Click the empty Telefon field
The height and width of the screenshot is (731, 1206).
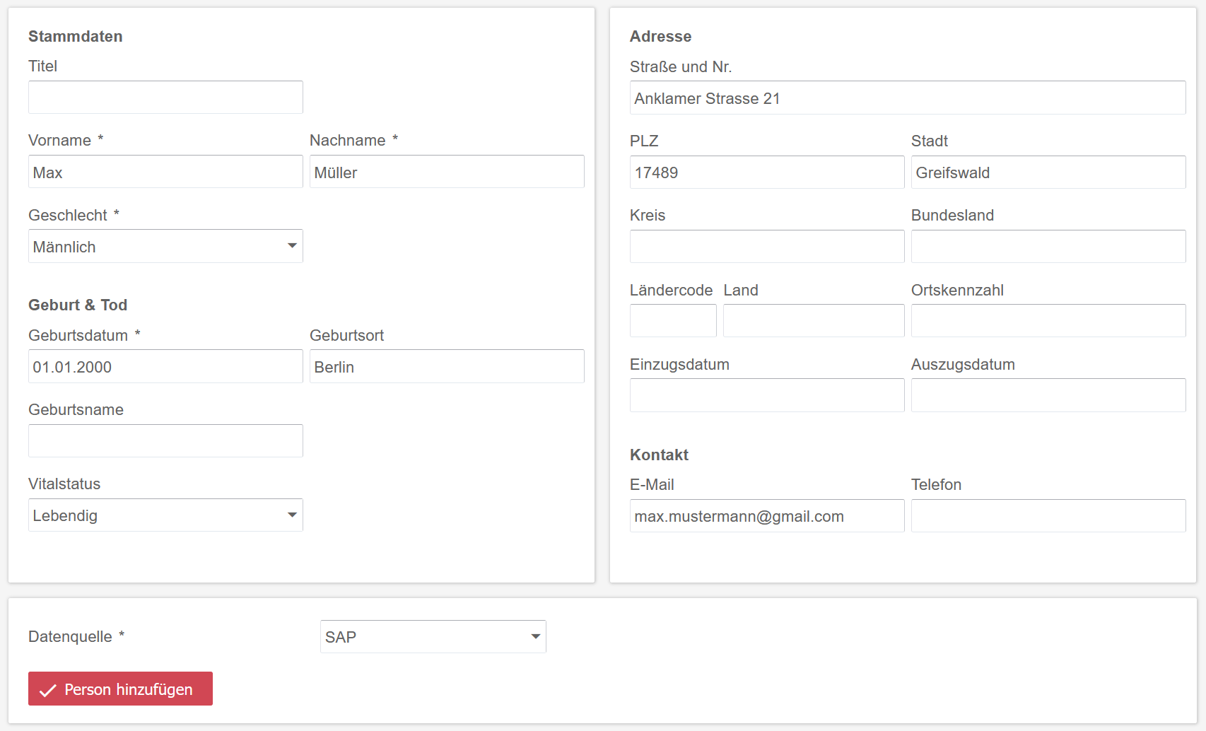1048,515
